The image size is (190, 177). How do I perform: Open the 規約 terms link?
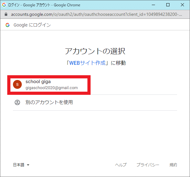(x=173, y=165)
